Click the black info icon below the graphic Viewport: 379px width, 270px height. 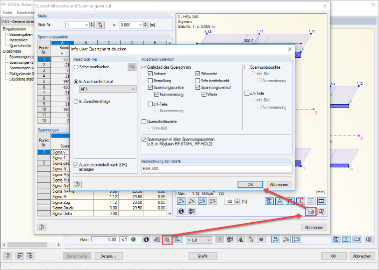click(x=181, y=211)
